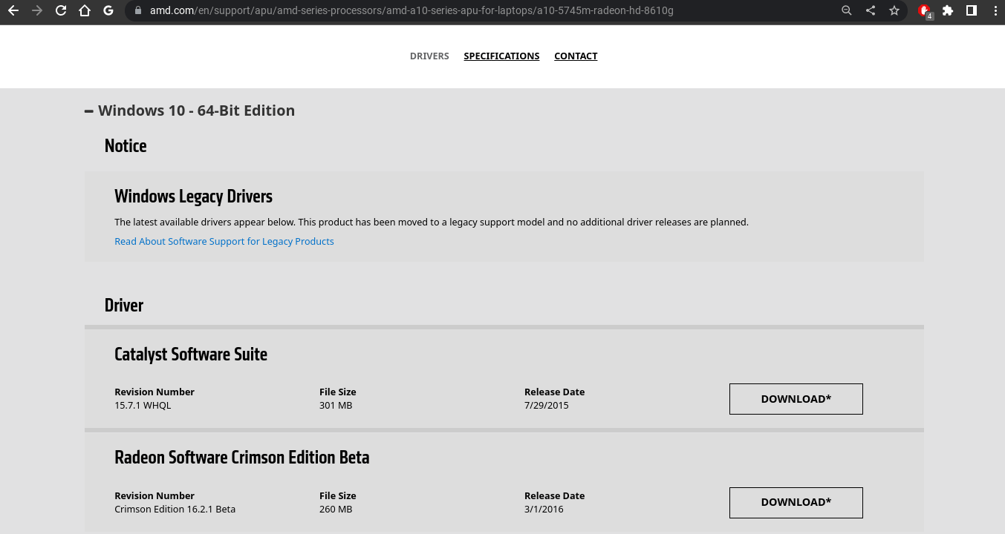Click the address bar URL
This screenshot has height=534, width=1005.
pyautogui.click(x=412, y=10)
